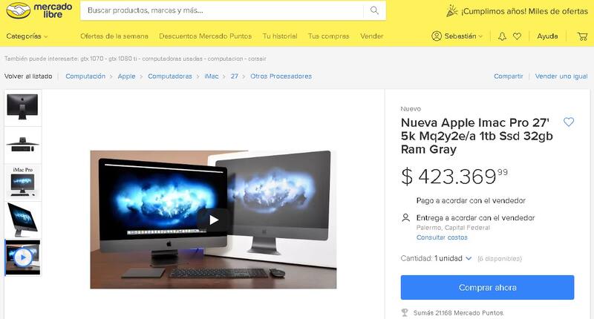The width and height of the screenshot is (594, 319).
Task: Open favorites heart icon in header
Action: 518,36
